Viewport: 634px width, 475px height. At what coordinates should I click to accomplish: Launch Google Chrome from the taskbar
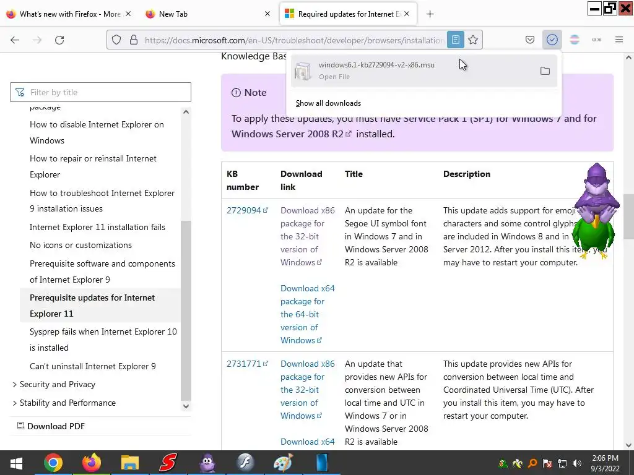(x=53, y=463)
